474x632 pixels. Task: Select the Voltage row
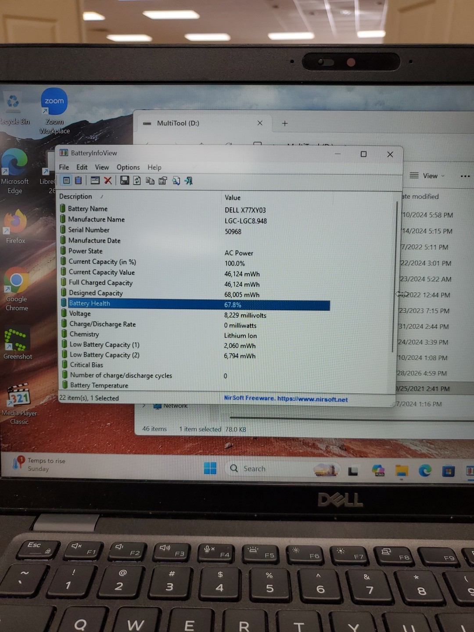pos(195,314)
